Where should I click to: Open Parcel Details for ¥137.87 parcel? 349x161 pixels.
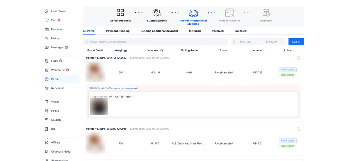288,70
